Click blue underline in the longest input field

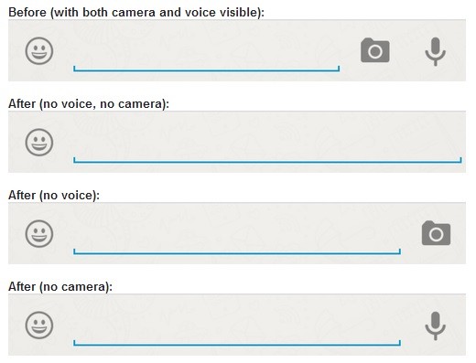(267, 162)
